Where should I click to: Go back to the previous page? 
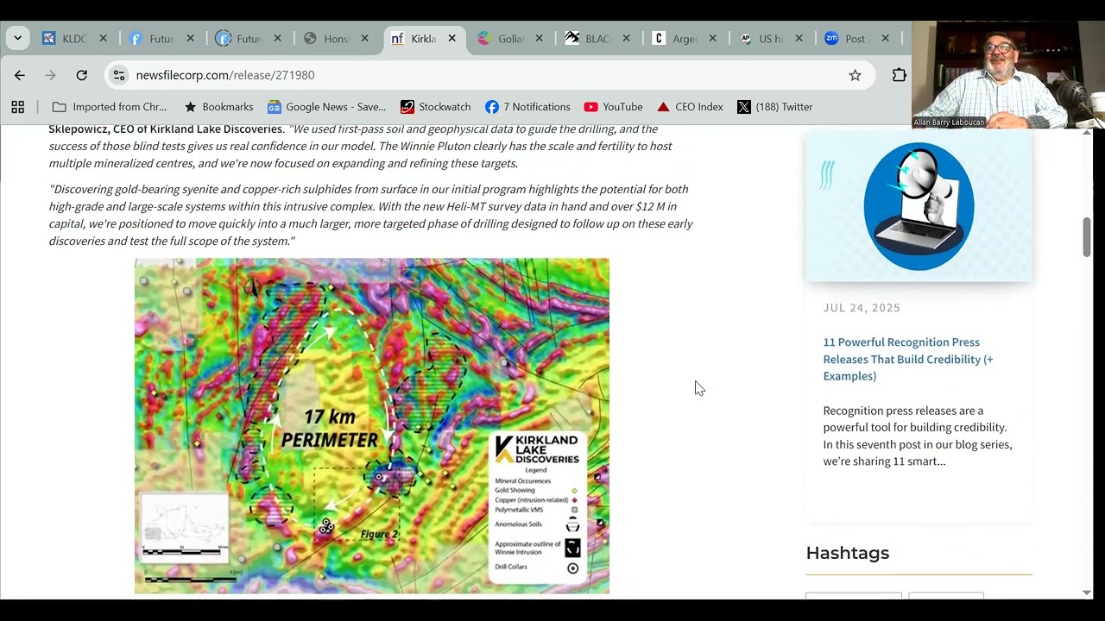pyautogui.click(x=20, y=75)
